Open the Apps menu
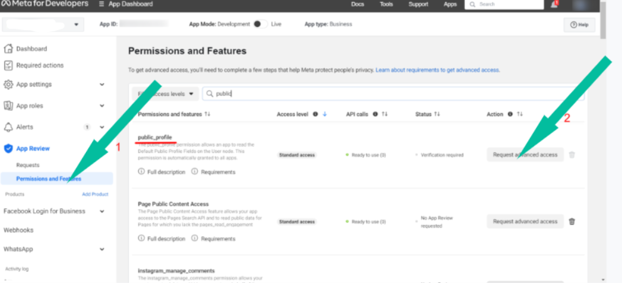622x283 pixels. (450, 4)
